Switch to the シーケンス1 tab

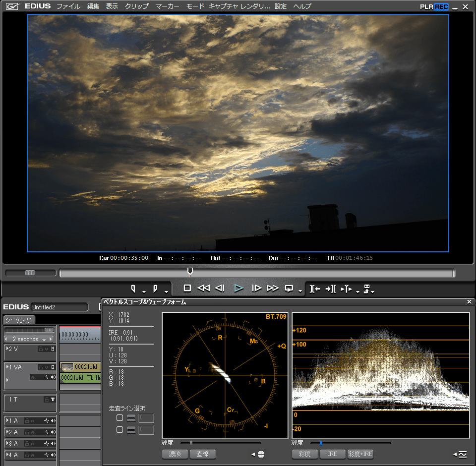pos(19,320)
